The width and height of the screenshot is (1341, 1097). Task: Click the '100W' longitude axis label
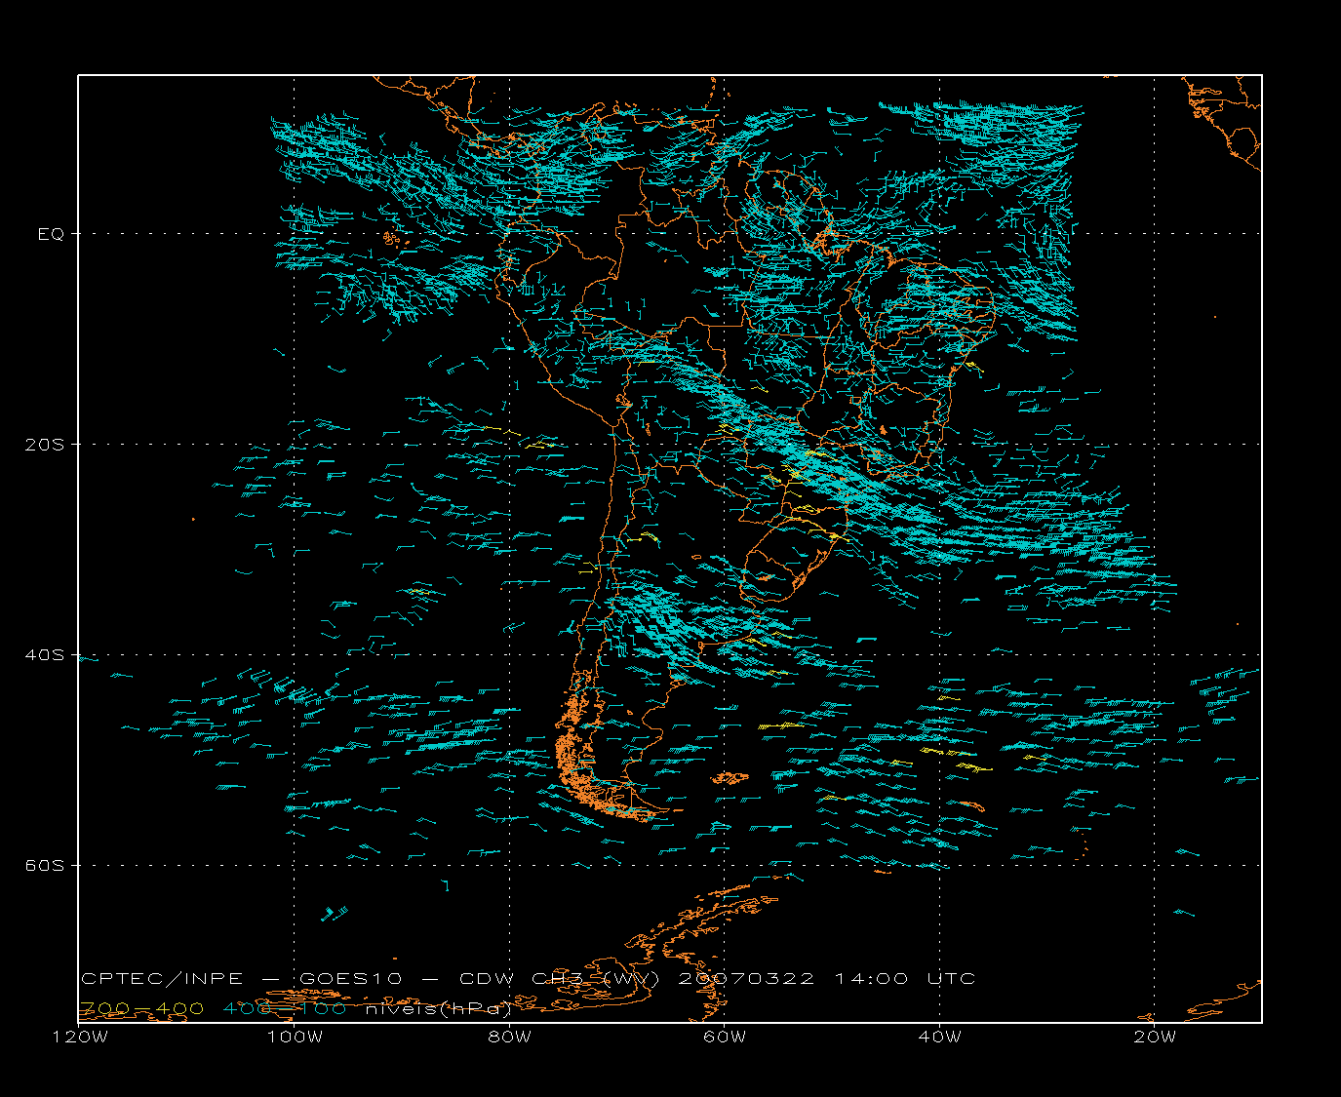[x=295, y=1037]
